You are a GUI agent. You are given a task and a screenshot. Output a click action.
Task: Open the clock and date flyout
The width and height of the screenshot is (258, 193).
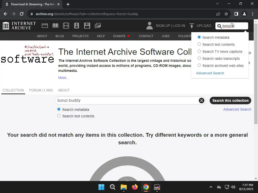click(x=246, y=187)
